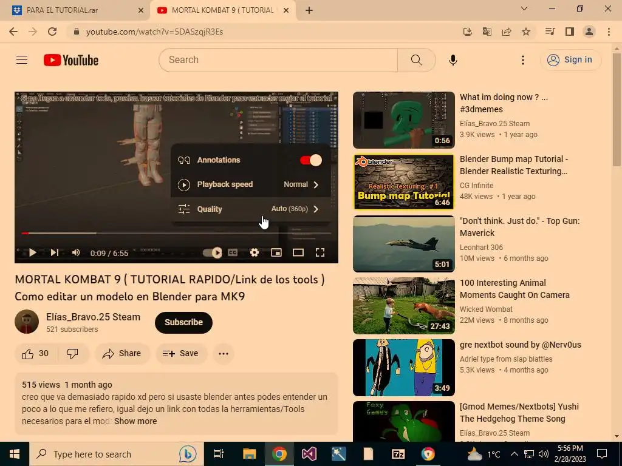
Task: Open Task View on taskbar
Action: pyautogui.click(x=219, y=454)
